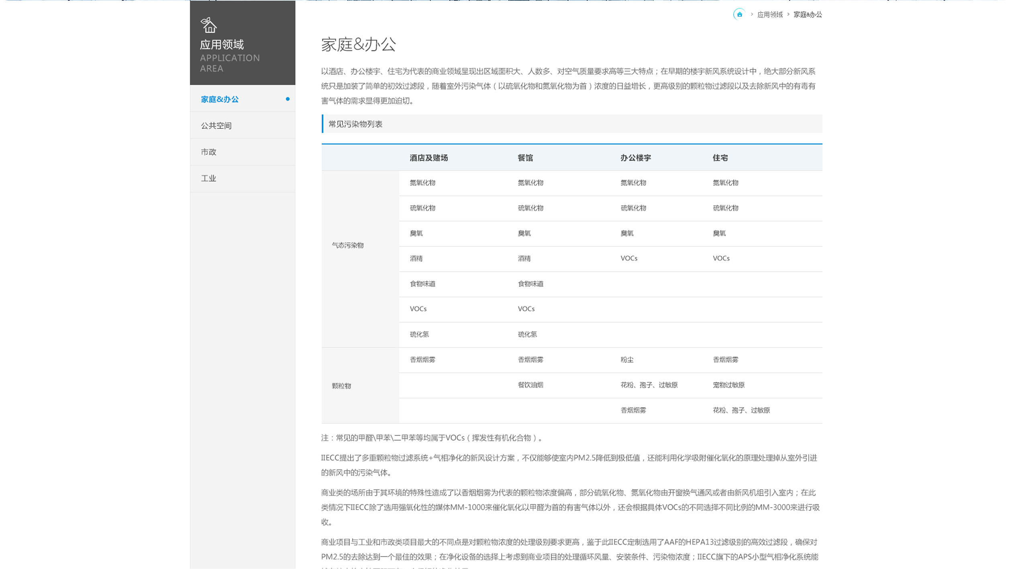This screenshot has width=1012, height=569.
Task: Select 市政 in the sidebar navigation
Action: click(208, 152)
